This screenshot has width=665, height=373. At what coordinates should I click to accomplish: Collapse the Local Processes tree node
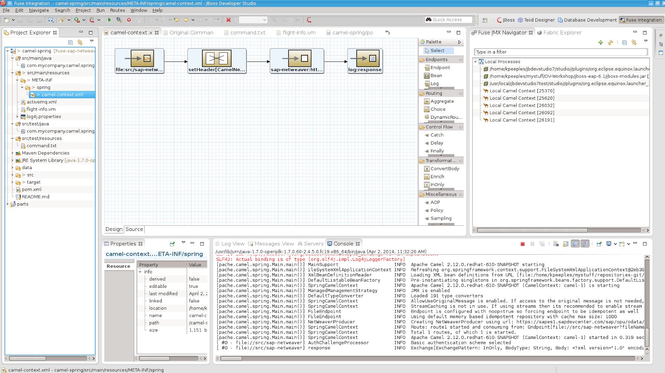(x=475, y=61)
